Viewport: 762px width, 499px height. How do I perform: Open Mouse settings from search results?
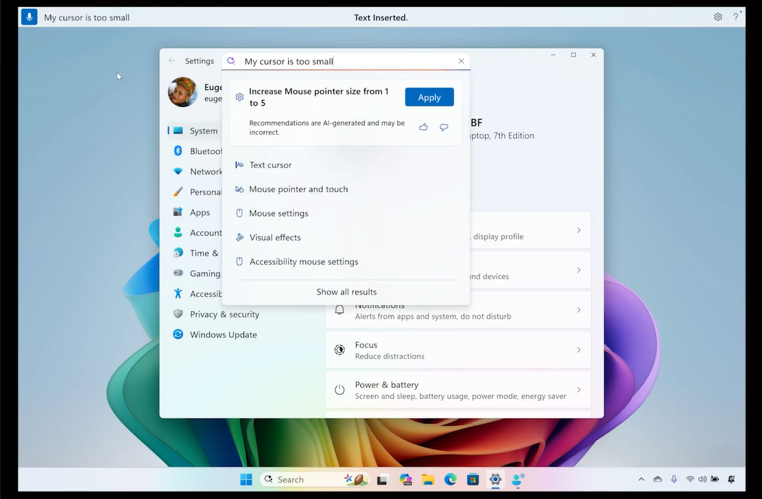point(277,213)
